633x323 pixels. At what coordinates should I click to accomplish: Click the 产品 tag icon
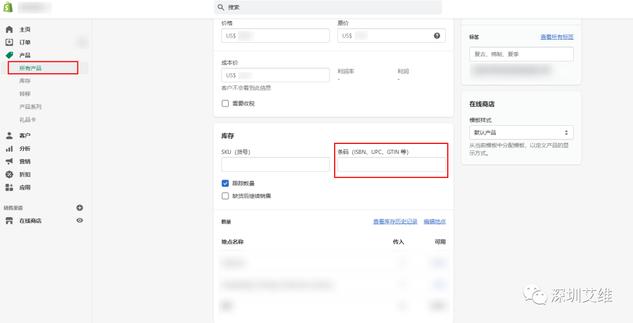9,55
